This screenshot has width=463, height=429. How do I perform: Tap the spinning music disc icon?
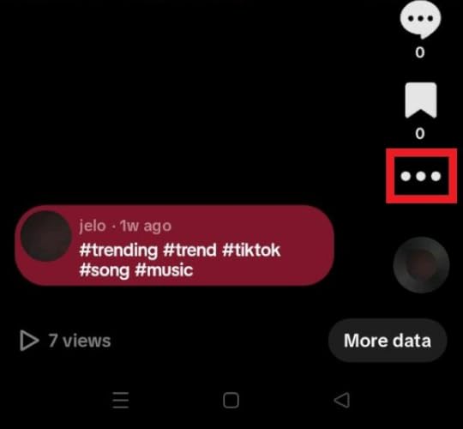coord(421,265)
